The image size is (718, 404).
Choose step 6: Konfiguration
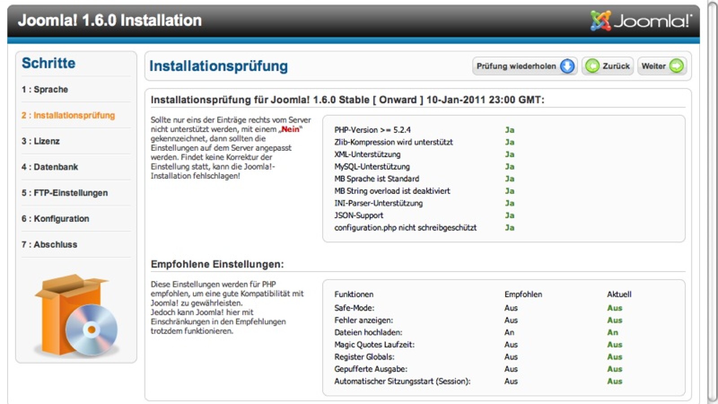[x=55, y=219]
